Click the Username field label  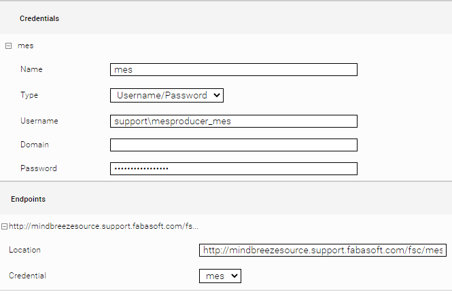coord(39,121)
